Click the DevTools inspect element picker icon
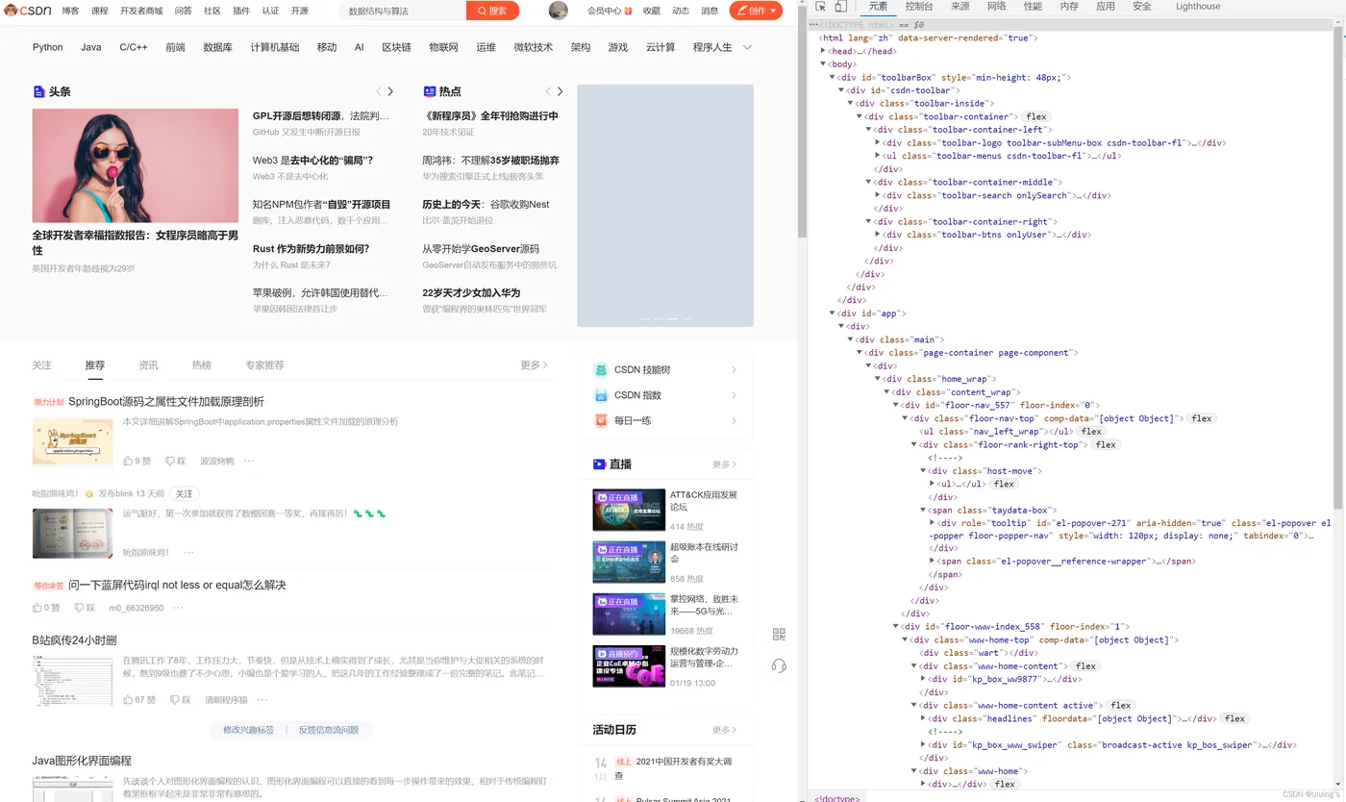The image size is (1346, 802). click(821, 7)
